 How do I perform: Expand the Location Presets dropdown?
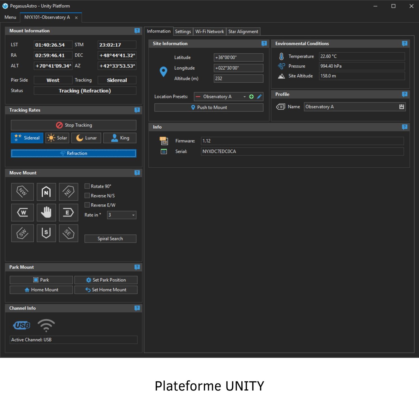click(x=244, y=97)
